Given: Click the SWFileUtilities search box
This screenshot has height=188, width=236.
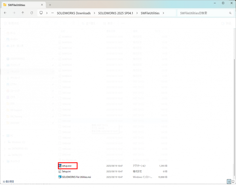Looking at the screenshot, I should (x=203, y=13).
